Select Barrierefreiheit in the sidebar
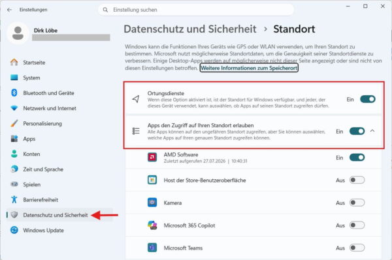This screenshot has width=392, height=260. point(59,199)
